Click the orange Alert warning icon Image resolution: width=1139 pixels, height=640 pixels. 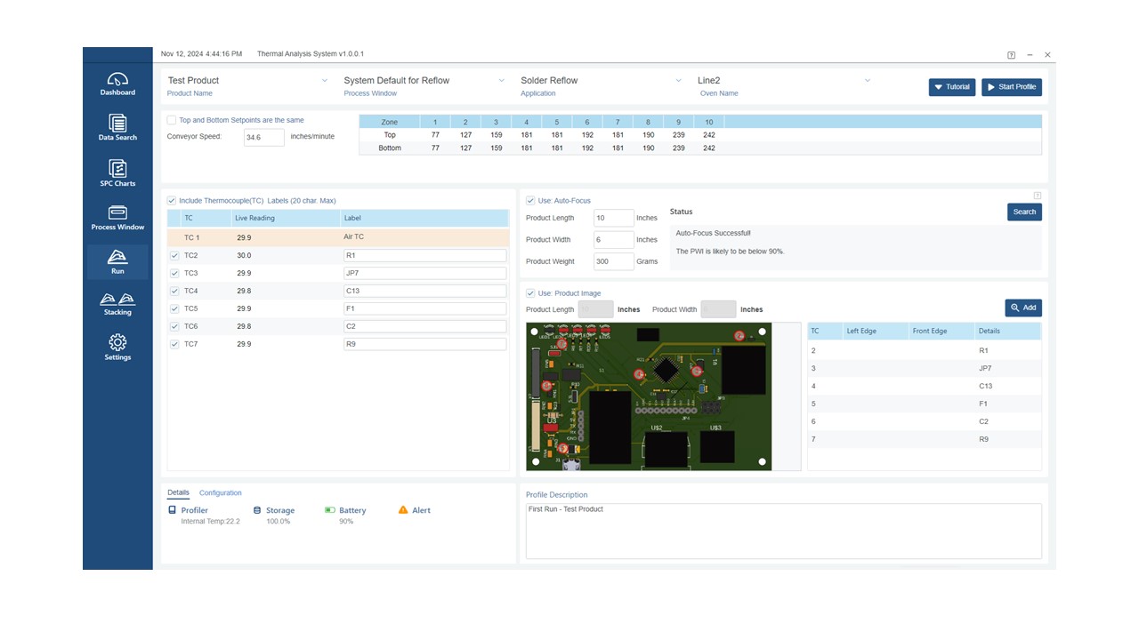click(x=403, y=510)
